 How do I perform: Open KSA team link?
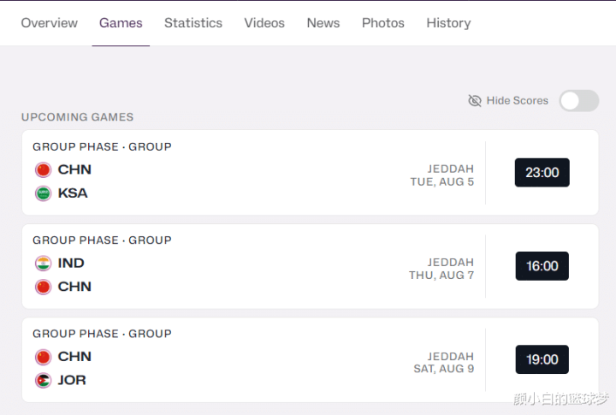[73, 193]
